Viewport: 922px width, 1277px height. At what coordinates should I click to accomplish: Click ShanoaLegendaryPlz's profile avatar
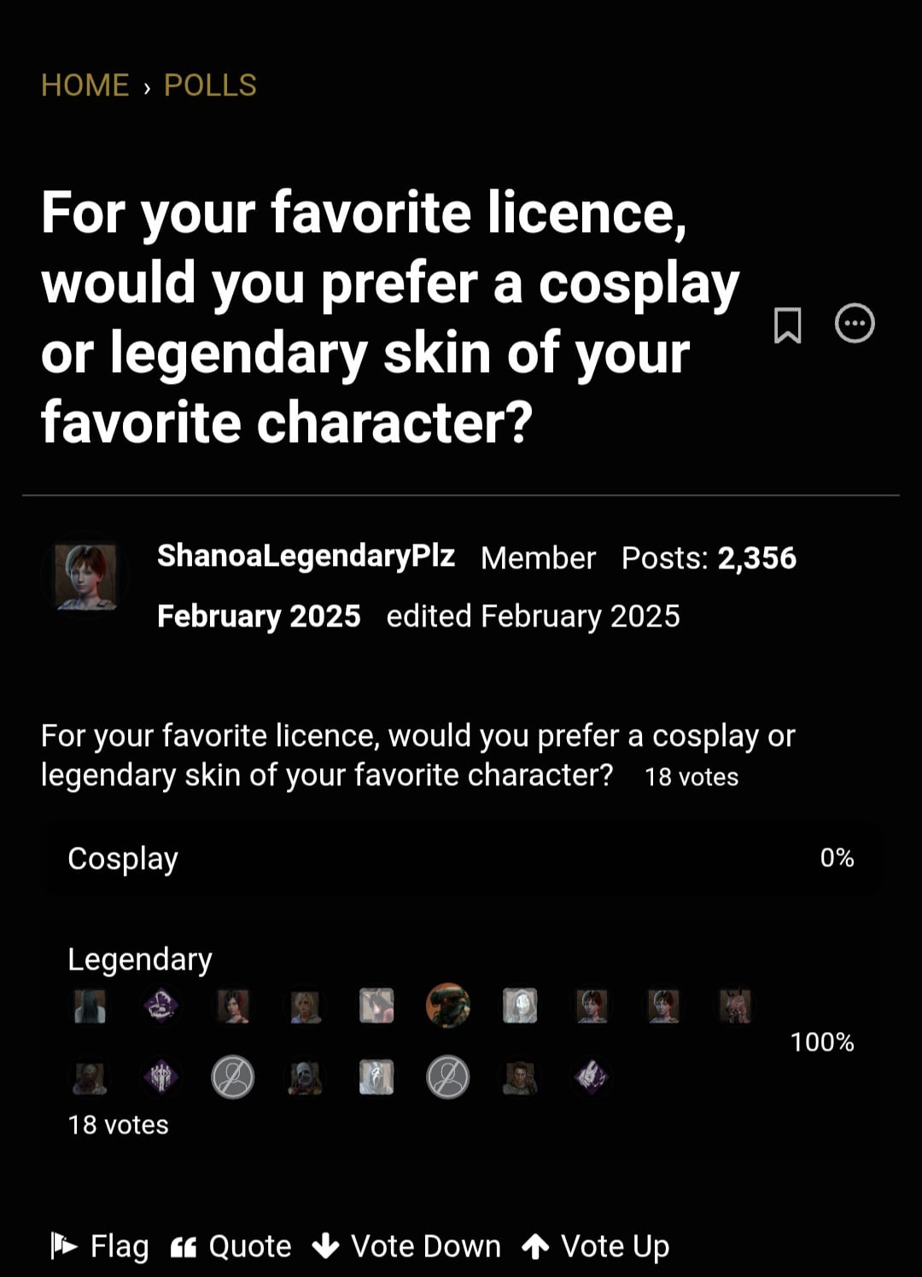click(x=85, y=576)
